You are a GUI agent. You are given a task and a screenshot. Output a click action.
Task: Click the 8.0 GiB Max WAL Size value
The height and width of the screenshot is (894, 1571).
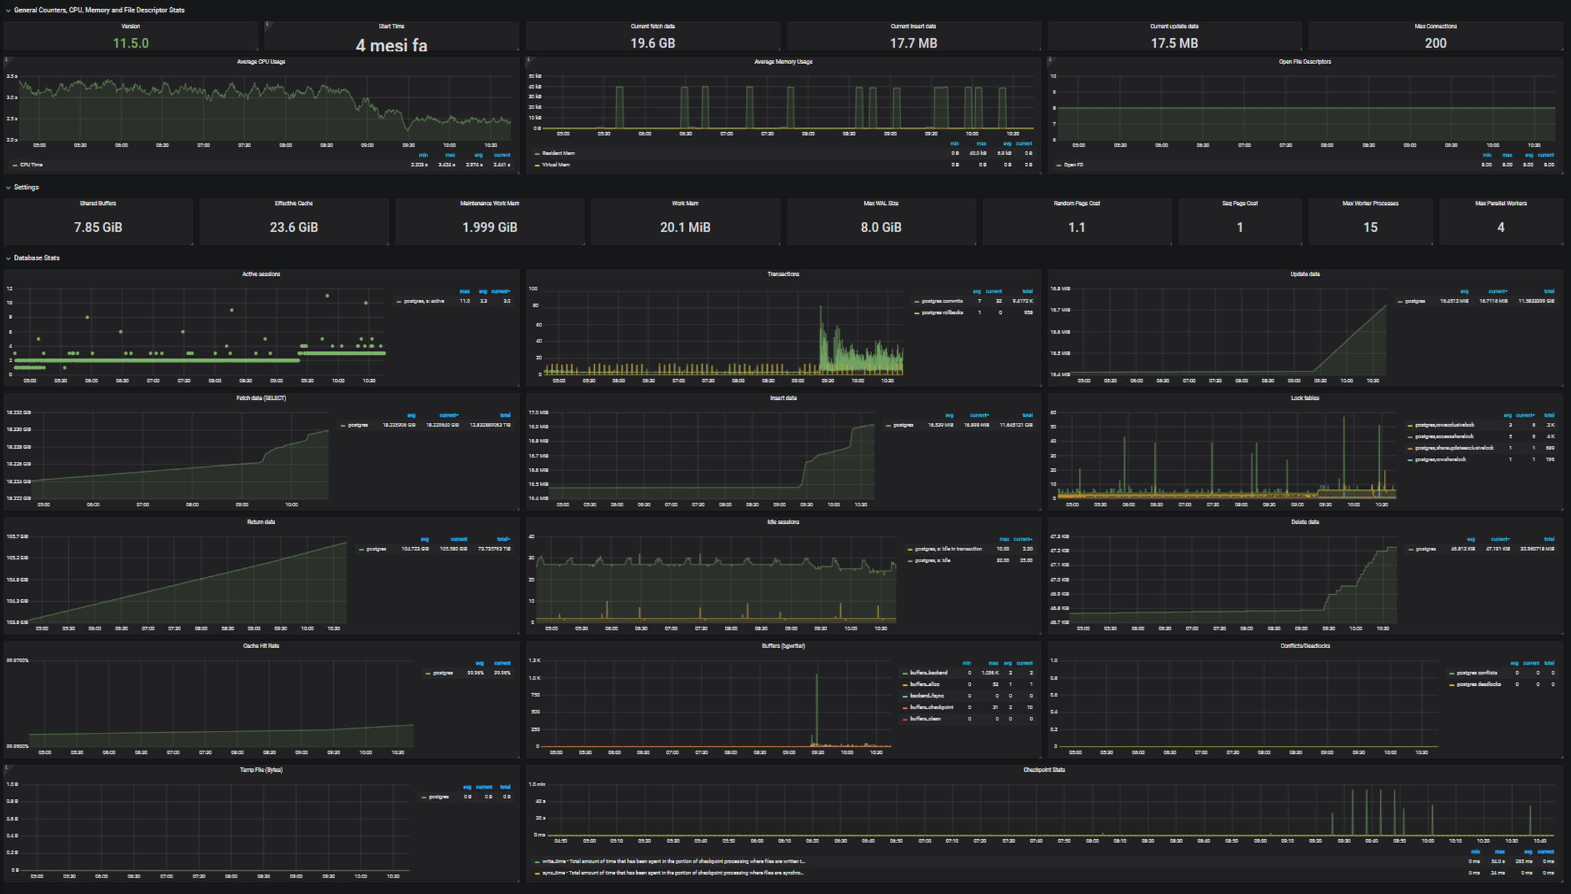point(881,227)
